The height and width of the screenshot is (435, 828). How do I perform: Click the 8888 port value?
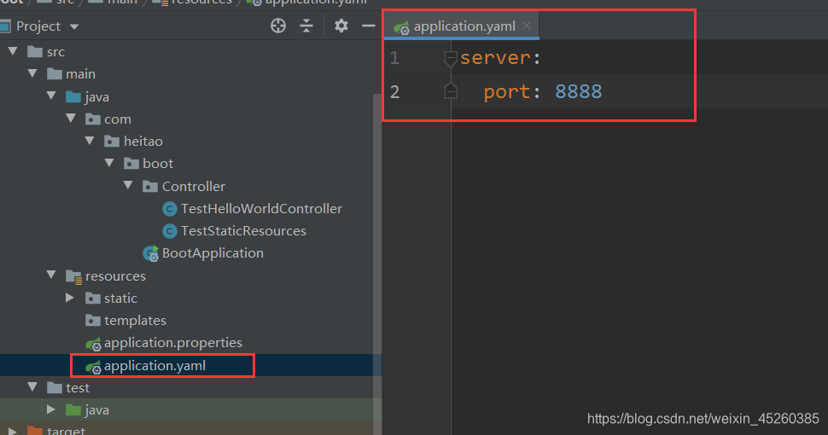(x=578, y=92)
